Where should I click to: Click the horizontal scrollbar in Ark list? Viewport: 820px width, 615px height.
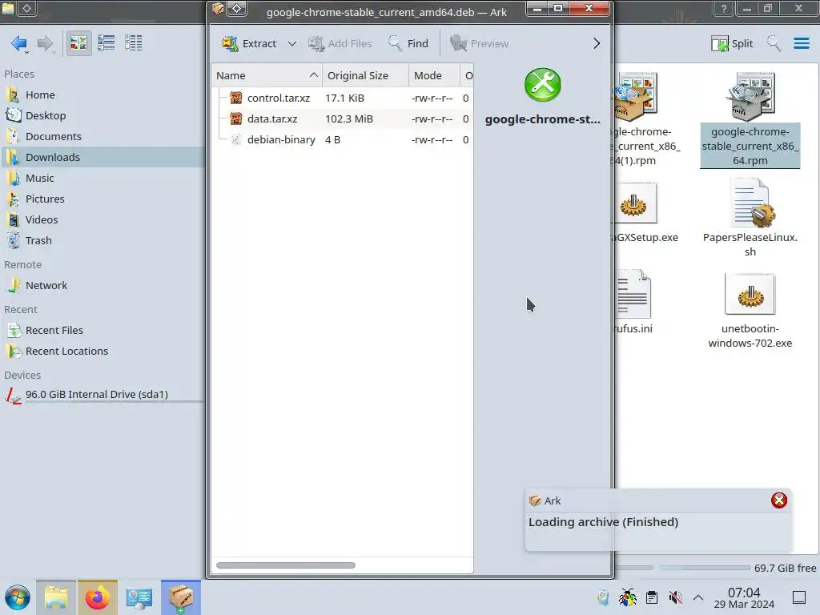[286, 565]
